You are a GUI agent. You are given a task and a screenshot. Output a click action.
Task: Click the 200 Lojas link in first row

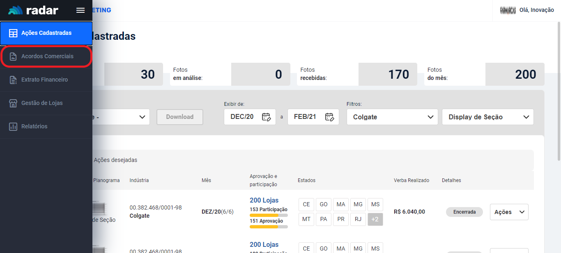click(x=264, y=200)
